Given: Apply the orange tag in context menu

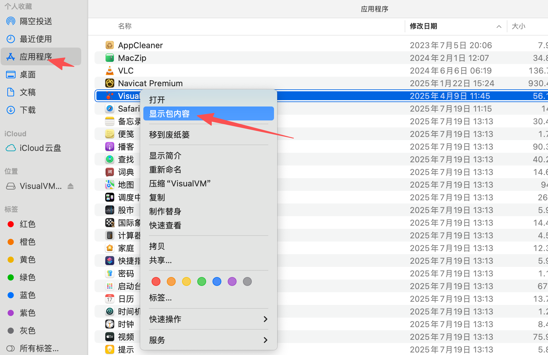Looking at the screenshot, I should [x=171, y=281].
